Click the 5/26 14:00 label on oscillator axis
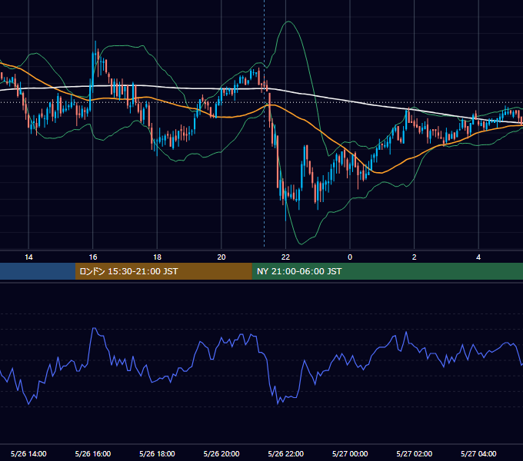This screenshot has height=461, width=523. [28, 453]
